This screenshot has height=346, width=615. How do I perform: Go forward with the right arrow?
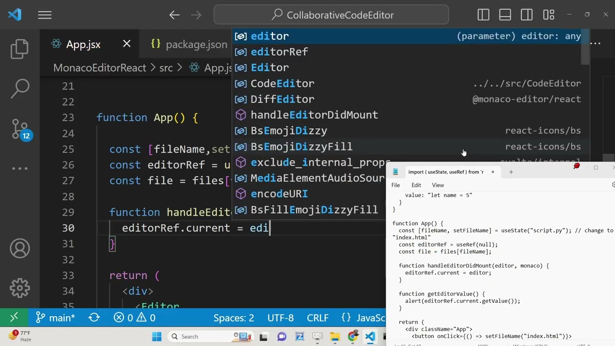[196, 15]
